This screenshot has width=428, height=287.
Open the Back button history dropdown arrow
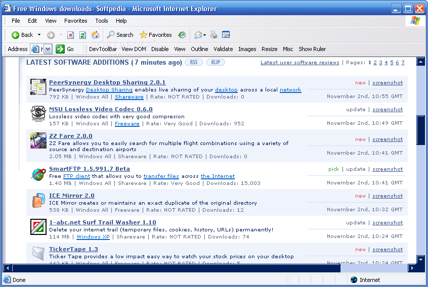point(39,35)
